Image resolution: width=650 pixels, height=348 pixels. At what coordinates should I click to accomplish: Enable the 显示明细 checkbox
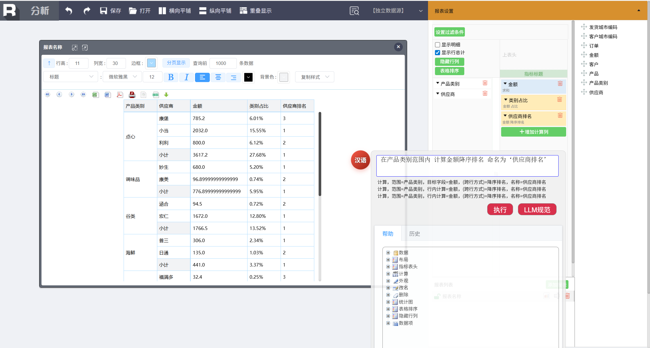438,45
